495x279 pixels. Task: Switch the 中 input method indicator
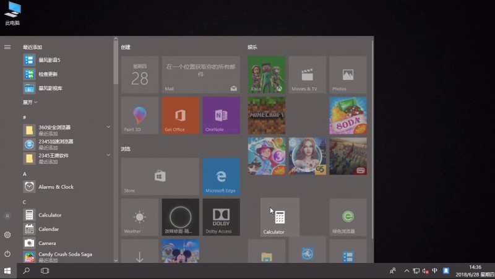coord(435,270)
